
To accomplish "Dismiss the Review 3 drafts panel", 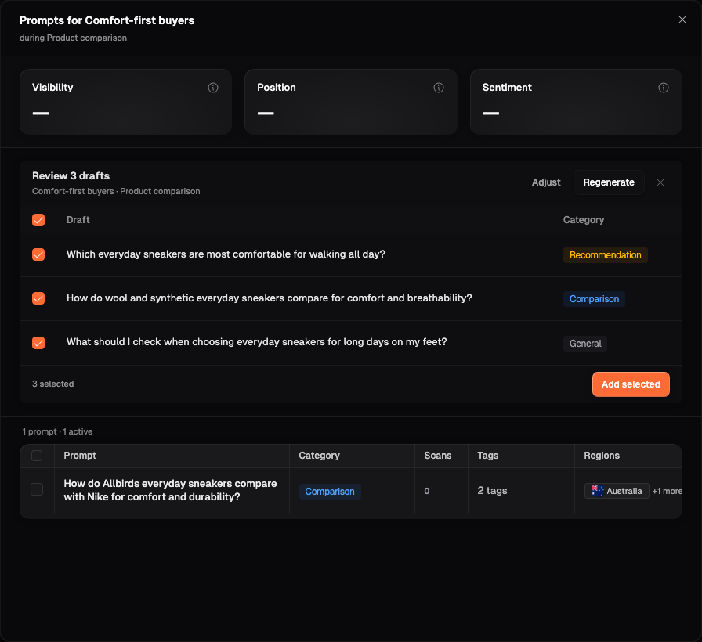I will [660, 182].
